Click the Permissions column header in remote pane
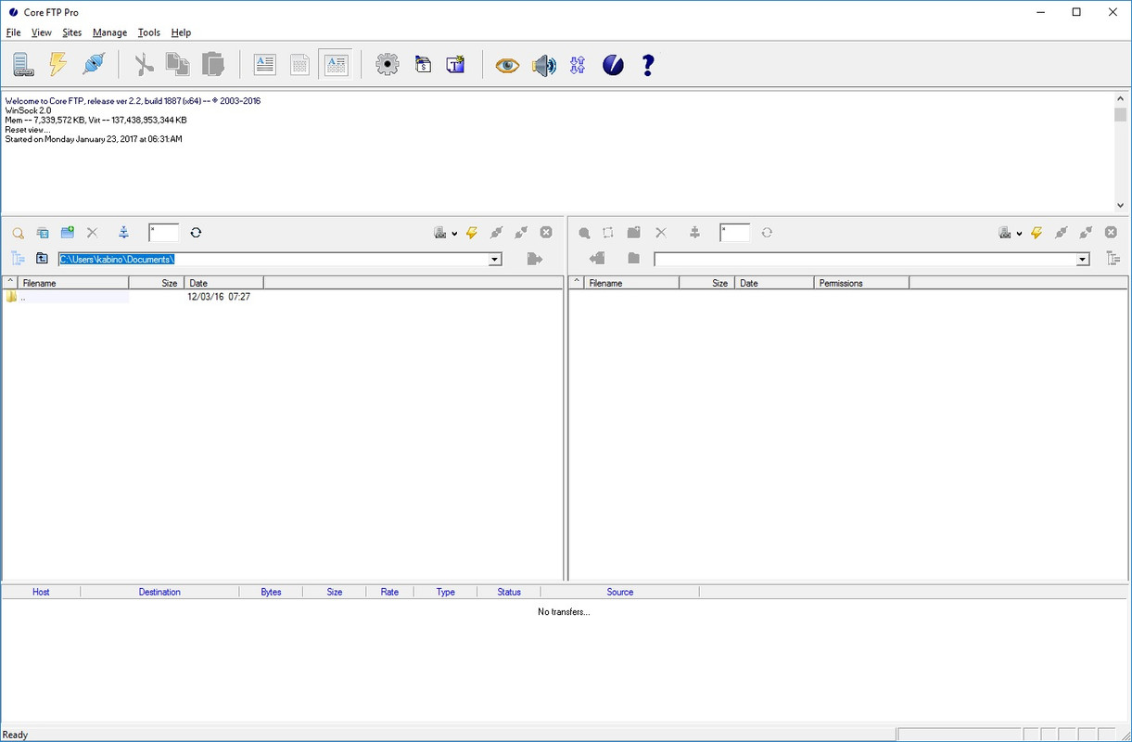The image size is (1132, 742). pos(861,283)
